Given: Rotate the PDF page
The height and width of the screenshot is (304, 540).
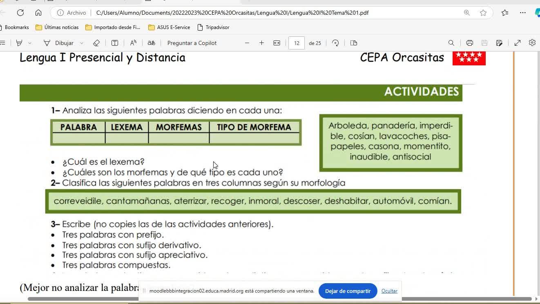Looking at the screenshot, I should 335,43.
